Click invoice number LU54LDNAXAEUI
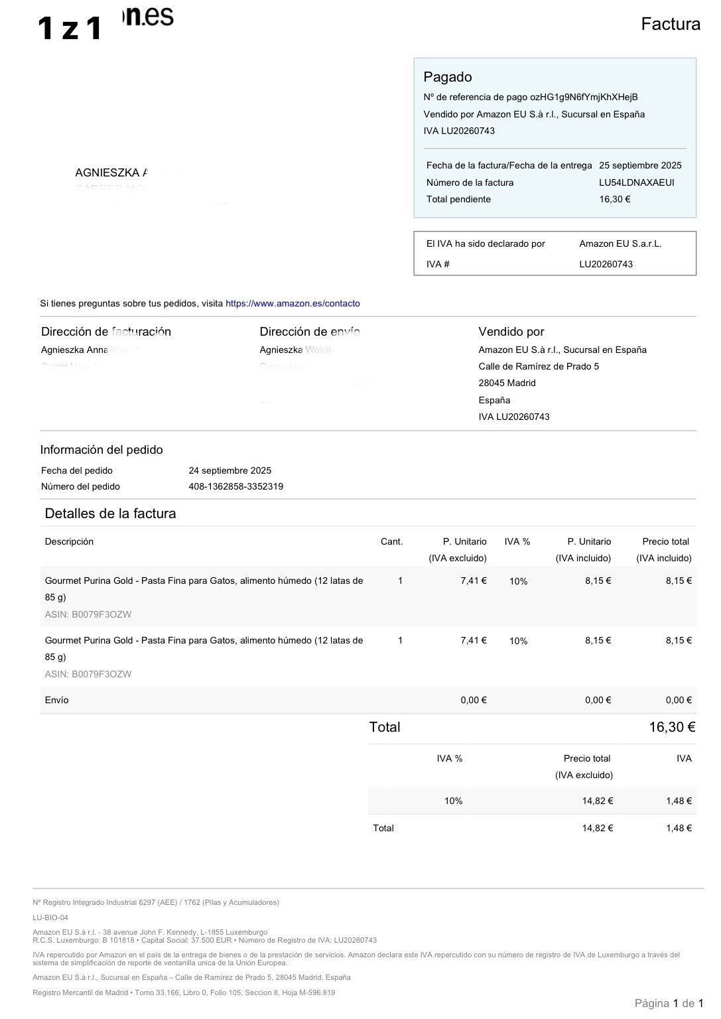This screenshot has width=721, height=1019. tap(637, 182)
